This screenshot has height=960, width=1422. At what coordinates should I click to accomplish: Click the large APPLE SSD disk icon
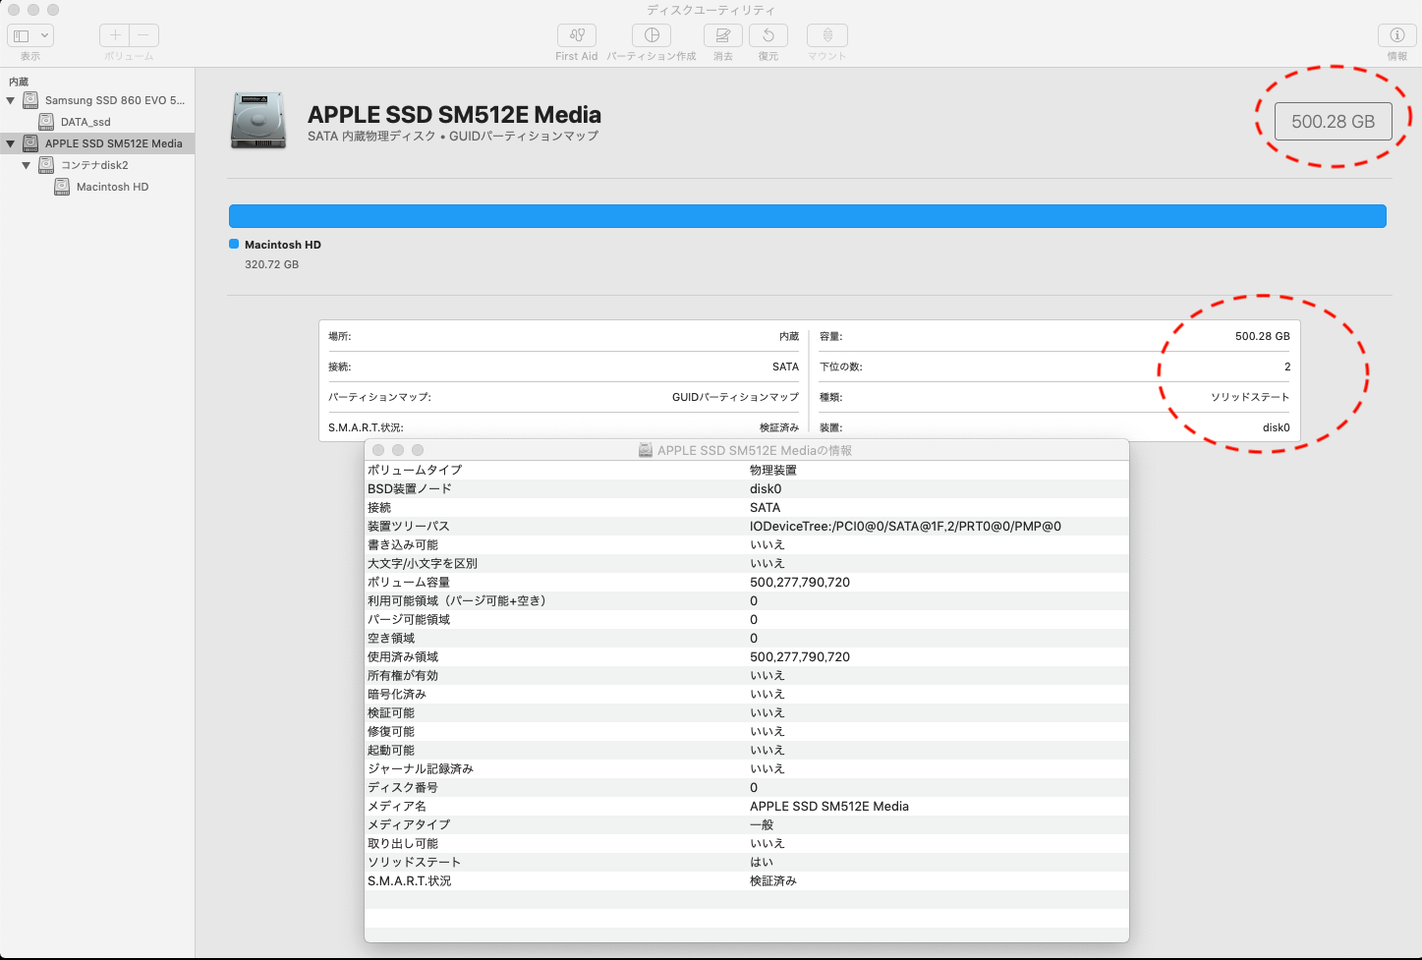coord(258,121)
